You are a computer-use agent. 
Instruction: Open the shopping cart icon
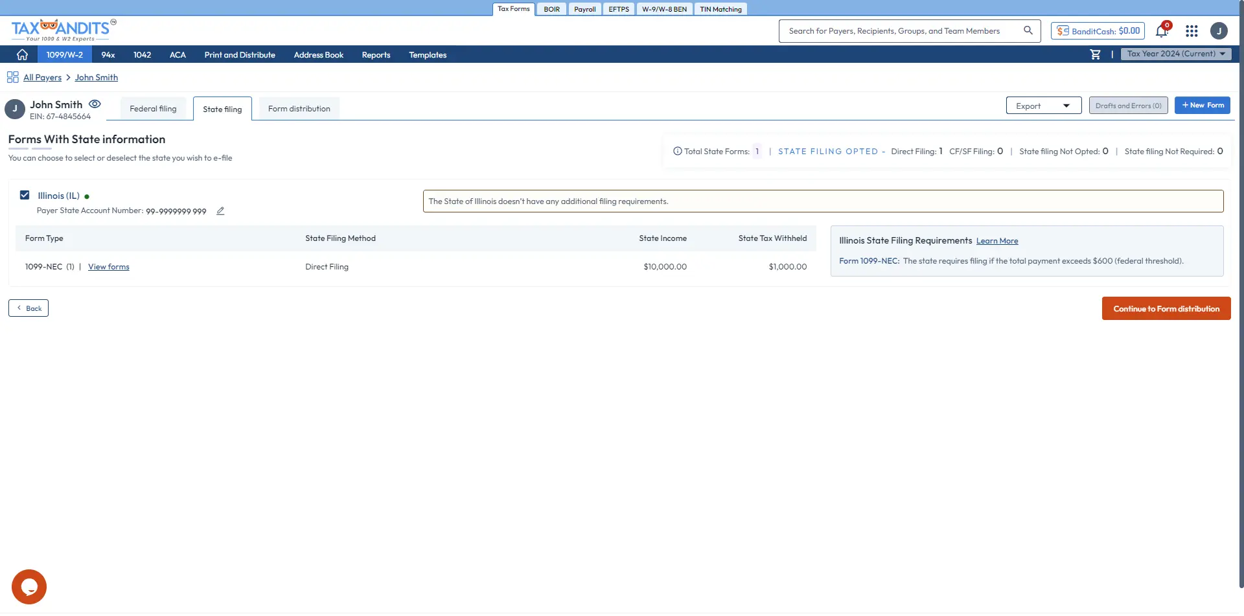point(1095,54)
